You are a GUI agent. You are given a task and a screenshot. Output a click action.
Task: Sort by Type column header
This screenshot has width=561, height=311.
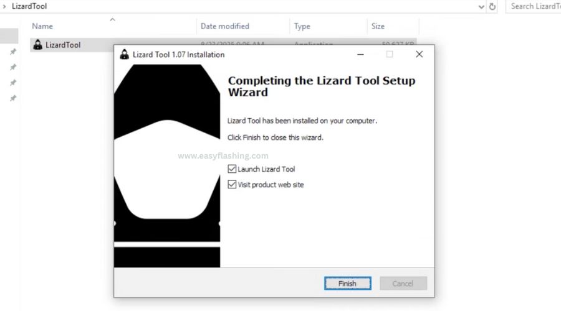click(x=302, y=26)
